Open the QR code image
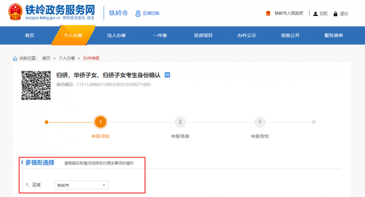 tap(36, 85)
